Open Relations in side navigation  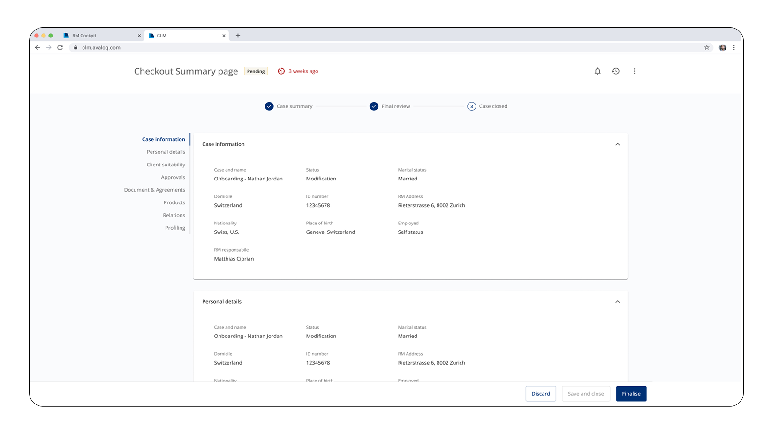pyautogui.click(x=174, y=215)
